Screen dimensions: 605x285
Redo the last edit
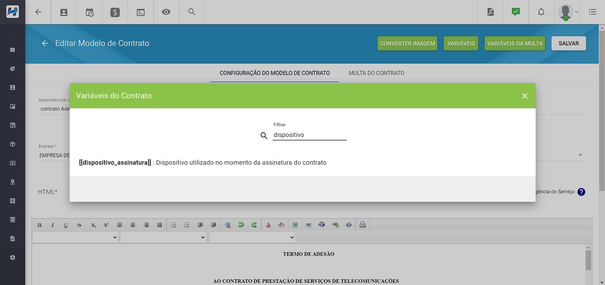point(254,225)
